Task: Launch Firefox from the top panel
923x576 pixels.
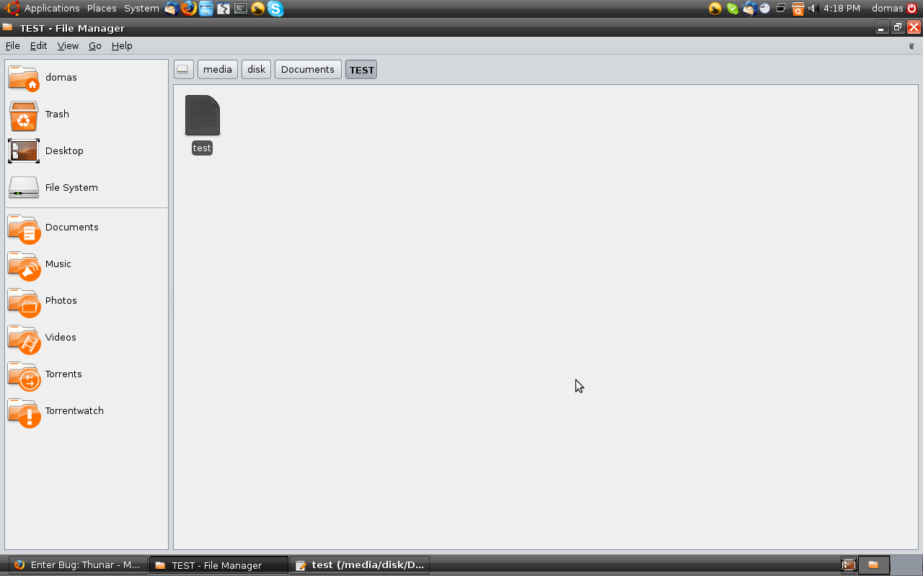Action: 189,9
